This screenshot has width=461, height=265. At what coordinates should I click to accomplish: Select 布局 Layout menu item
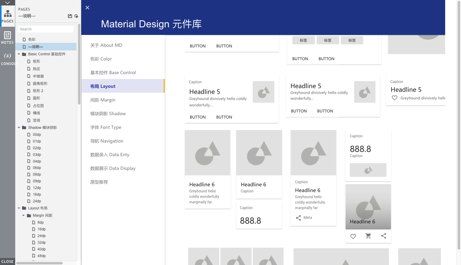click(x=123, y=86)
